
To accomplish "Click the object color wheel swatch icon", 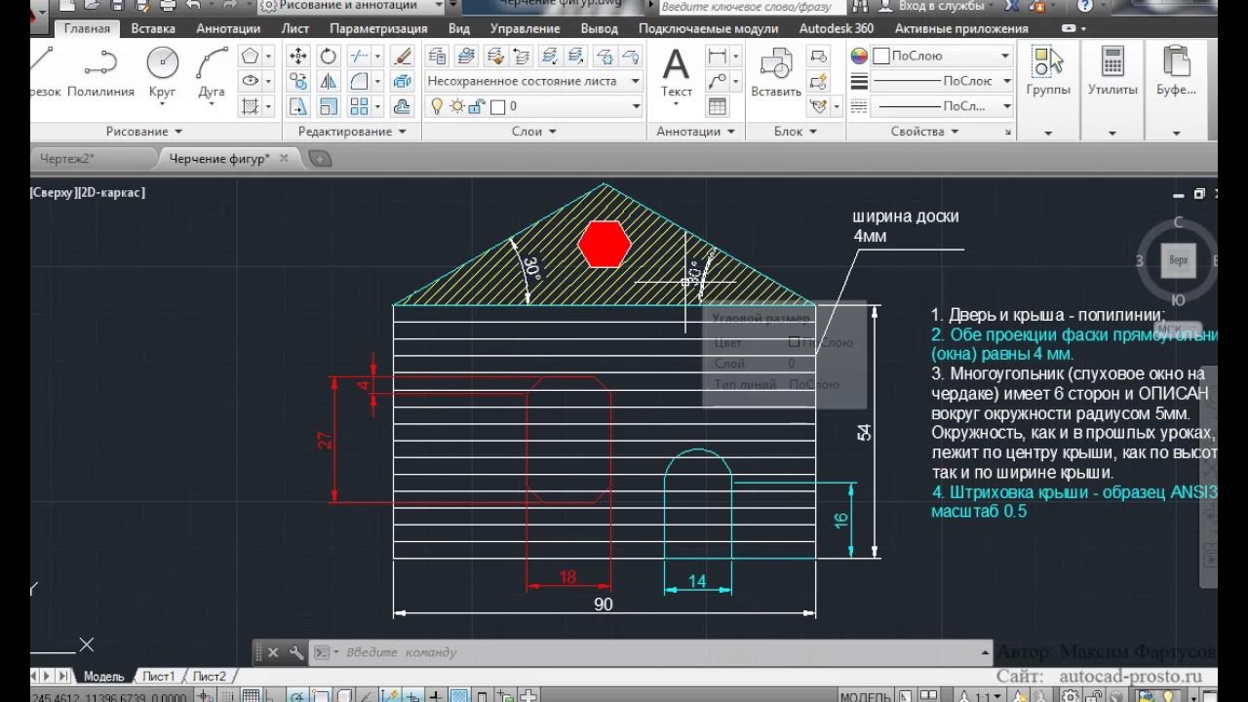I will coord(859,56).
